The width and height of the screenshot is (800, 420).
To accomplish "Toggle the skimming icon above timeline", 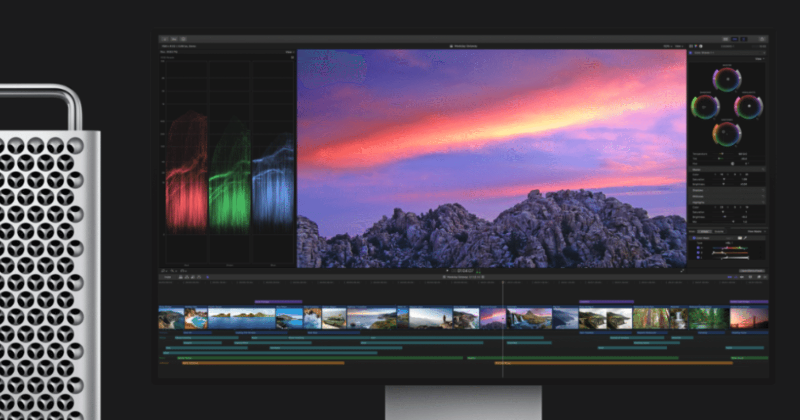I will coord(730,277).
